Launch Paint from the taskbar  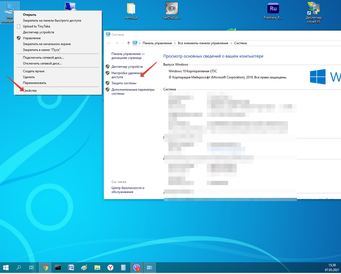(84, 267)
